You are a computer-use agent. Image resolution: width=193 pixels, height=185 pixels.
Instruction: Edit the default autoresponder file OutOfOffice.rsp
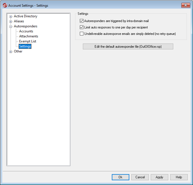128,47
